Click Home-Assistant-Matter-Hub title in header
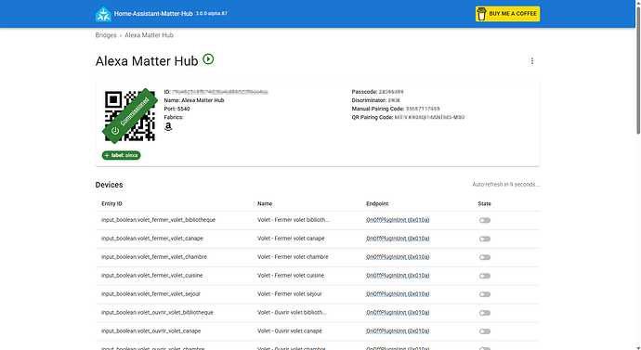The image size is (641, 350). coord(153,14)
